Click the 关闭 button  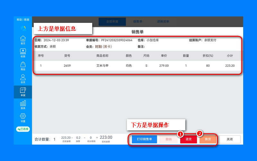pos(230,139)
